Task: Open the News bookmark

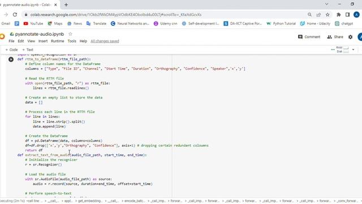Action: pyautogui.click(x=74, y=24)
